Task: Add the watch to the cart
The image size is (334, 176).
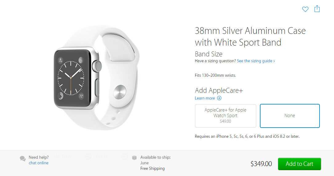Action: [299, 164]
